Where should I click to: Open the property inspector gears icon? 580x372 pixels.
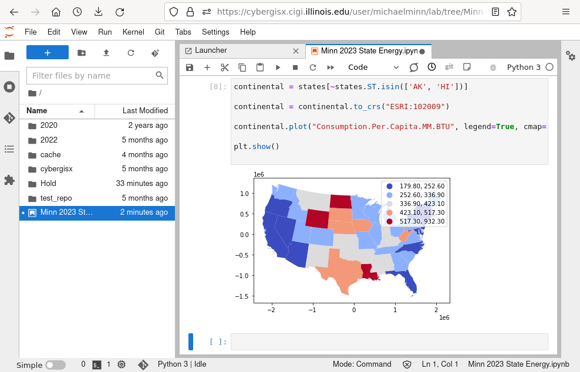click(x=571, y=55)
